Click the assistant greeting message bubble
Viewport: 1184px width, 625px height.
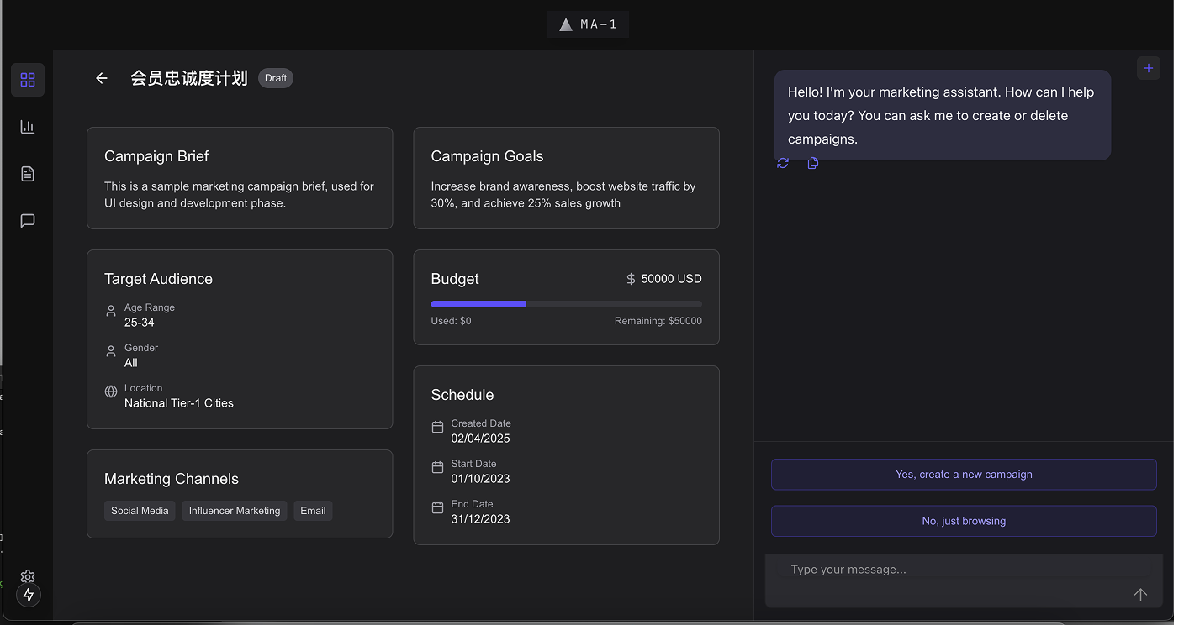coord(943,115)
